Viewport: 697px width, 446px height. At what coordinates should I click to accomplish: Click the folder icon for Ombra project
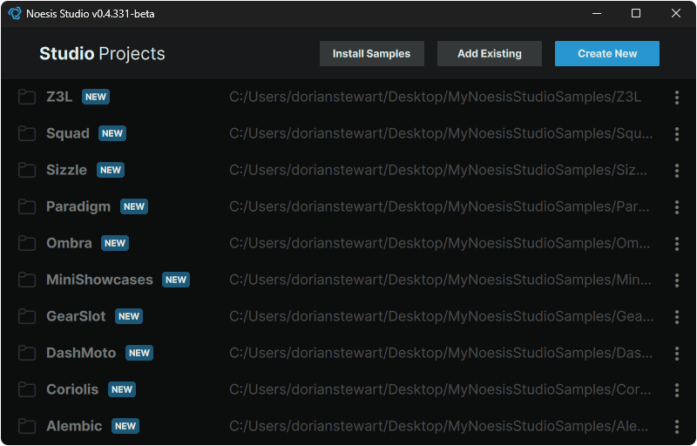tap(27, 243)
